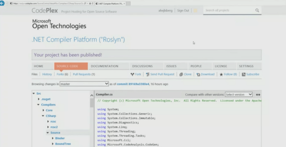Expand the Binder folder arrow
The image size is (286, 147).
[x=53, y=138]
